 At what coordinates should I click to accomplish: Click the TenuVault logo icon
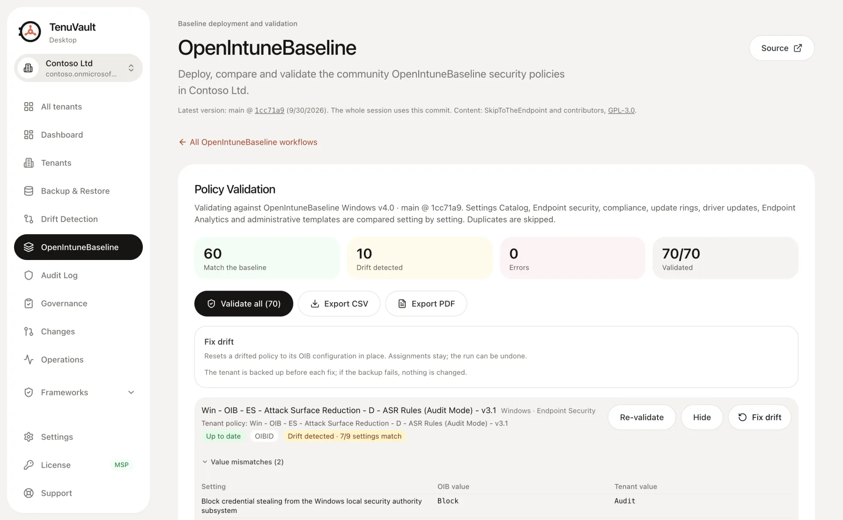pyautogui.click(x=30, y=32)
